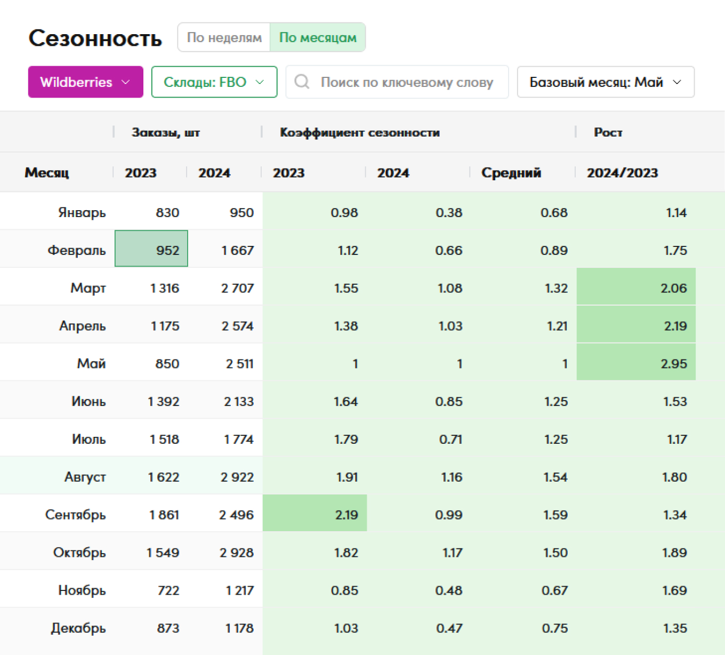Click the chevron arrow on Wildberries button

tap(126, 82)
